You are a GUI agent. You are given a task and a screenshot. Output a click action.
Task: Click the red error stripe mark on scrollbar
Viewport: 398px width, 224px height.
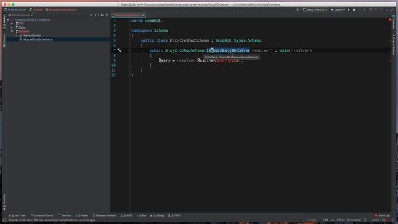[390, 61]
